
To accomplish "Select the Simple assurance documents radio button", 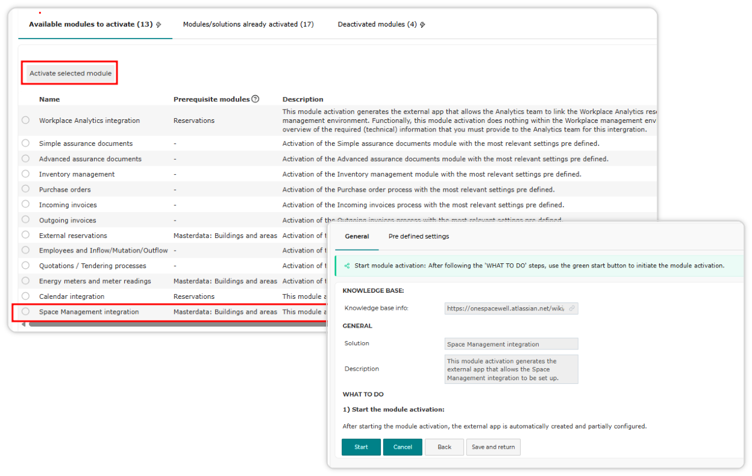I will coord(25,143).
